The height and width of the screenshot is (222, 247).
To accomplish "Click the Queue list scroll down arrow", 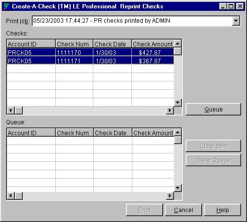I will tap(178, 188).
